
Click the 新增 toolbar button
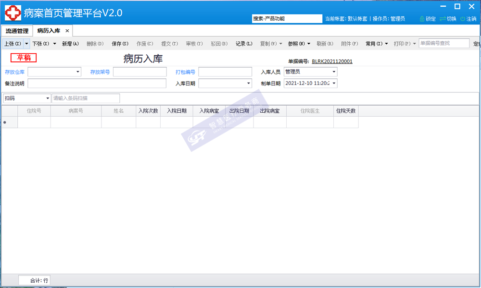click(70, 44)
